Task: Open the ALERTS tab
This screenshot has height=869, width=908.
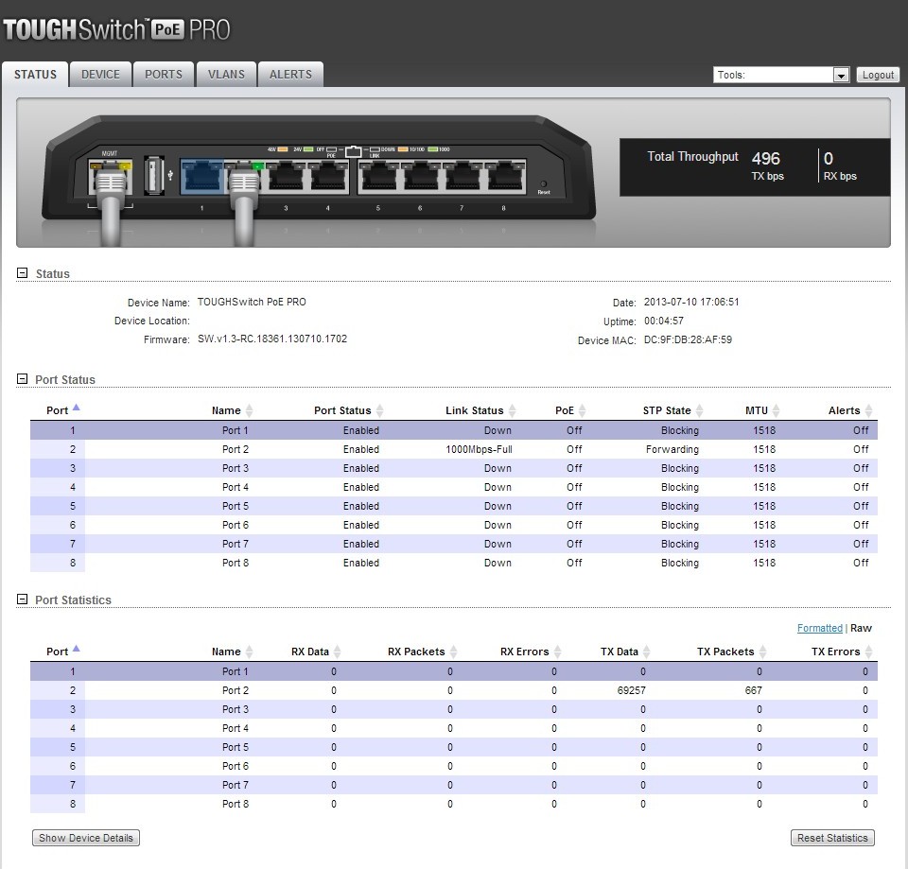Action: click(x=290, y=75)
